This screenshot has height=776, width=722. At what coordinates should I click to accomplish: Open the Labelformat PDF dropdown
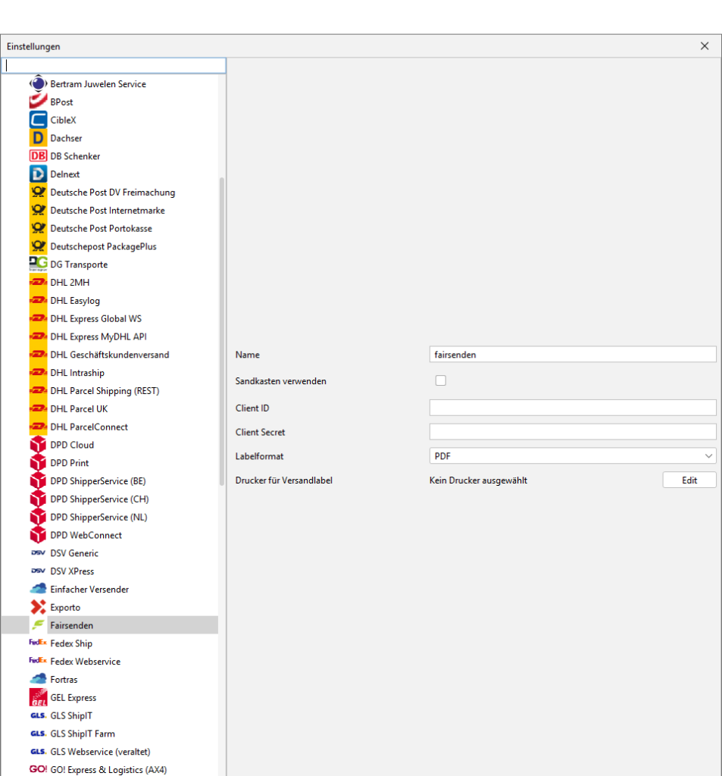point(572,456)
